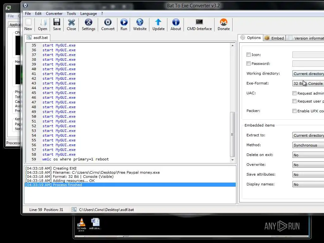Click the Update arrow icon
The width and height of the screenshot is (324, 243).
(158, 22)
